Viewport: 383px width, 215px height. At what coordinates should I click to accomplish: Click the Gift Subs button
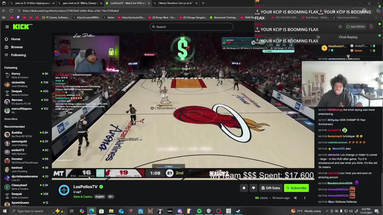coord(270,188)
